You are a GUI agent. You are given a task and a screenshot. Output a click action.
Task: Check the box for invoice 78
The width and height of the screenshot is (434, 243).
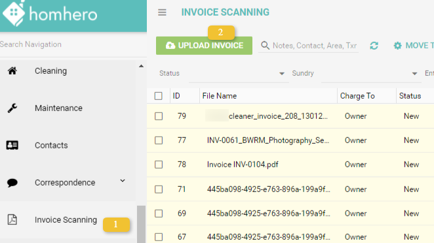(x=159, y=165)
